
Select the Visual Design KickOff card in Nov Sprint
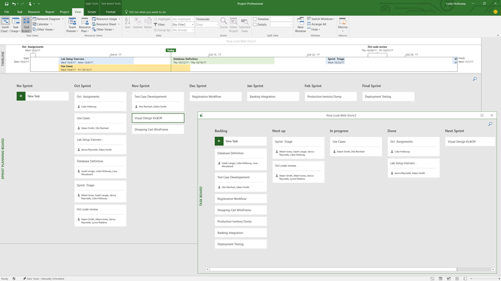point(158,118)
